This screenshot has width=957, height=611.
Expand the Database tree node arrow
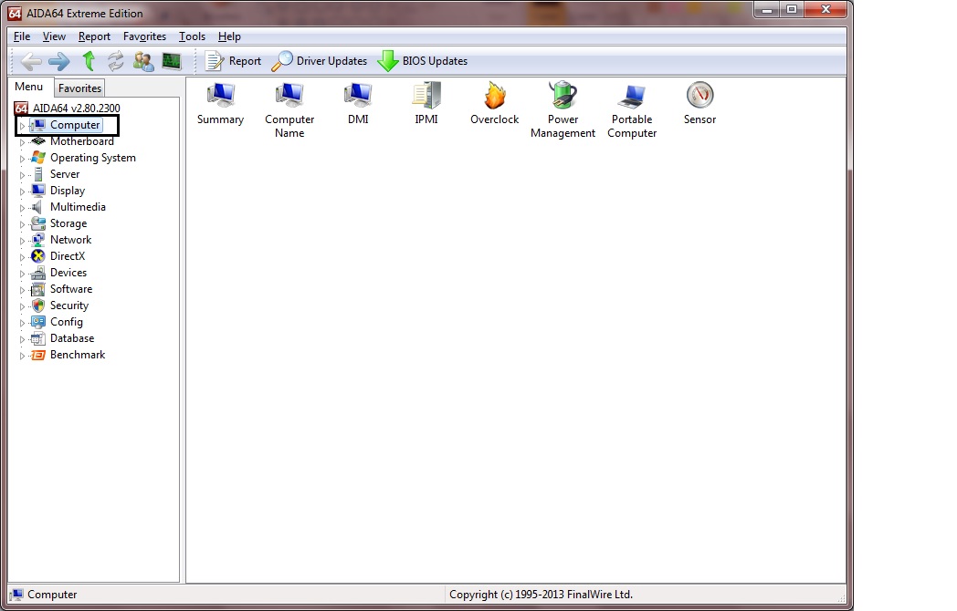coord(22,339)
